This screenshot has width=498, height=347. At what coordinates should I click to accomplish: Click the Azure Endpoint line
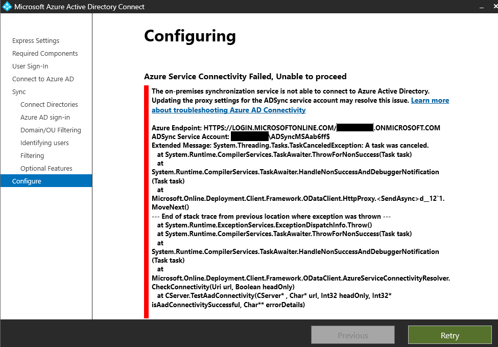296,128
